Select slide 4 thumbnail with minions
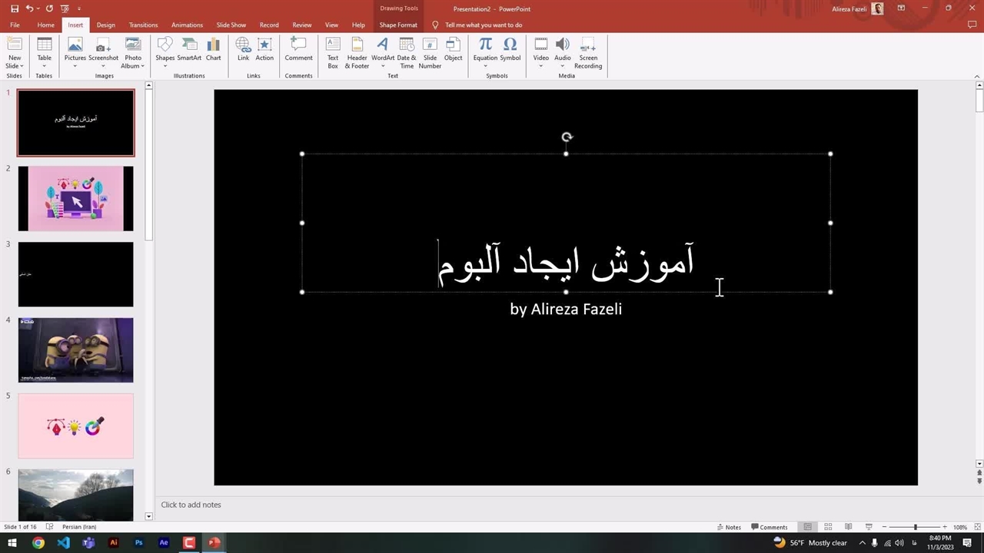 75,350
